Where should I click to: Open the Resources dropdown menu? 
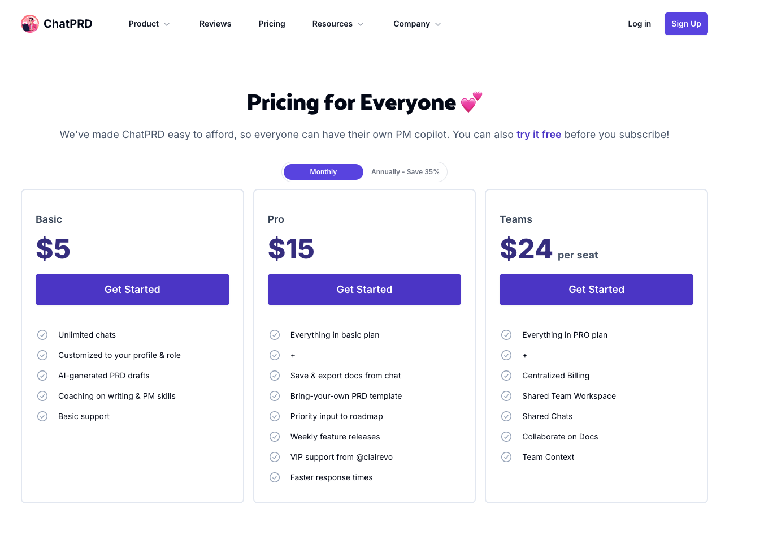[338, 24]
